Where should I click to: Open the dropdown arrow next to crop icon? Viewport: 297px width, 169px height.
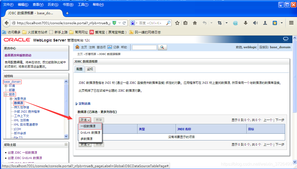[x=226, y=23]
